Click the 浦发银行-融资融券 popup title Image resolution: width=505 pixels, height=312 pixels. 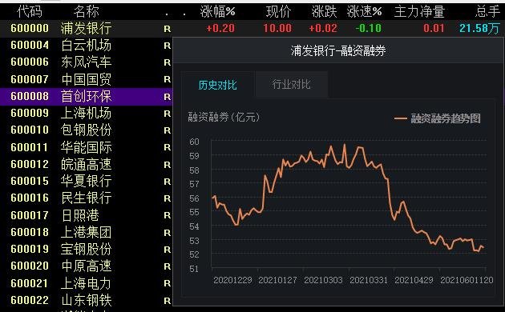pos(338,50)
